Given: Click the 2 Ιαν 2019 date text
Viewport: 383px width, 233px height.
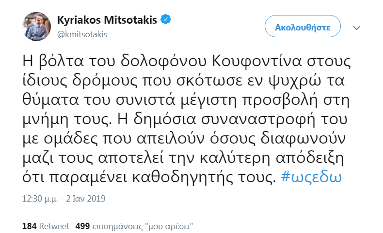Looking at the screenshot, I should [x=85, y=199].
